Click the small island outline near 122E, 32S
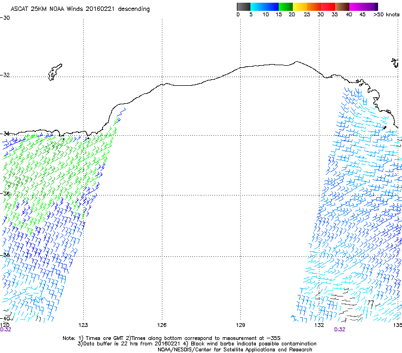 click(x=55, y=72)
